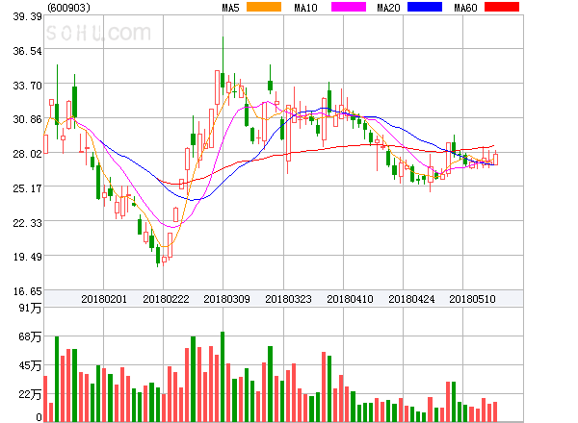Screen dimensions: 578x423
Task: Click the magenta MA10 legend swatch
Action: (x=349, y=7)
